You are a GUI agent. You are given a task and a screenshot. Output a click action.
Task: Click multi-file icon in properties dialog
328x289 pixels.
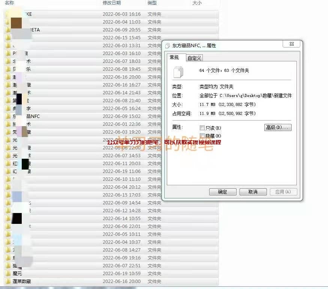click(178, 71)
